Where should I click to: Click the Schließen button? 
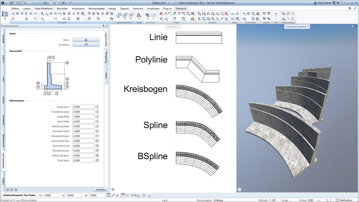point(101,190)
